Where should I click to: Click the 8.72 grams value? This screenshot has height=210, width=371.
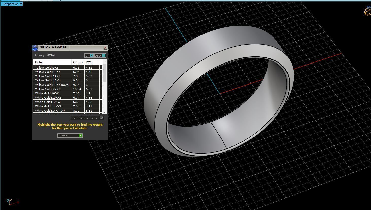pos(76,111)
